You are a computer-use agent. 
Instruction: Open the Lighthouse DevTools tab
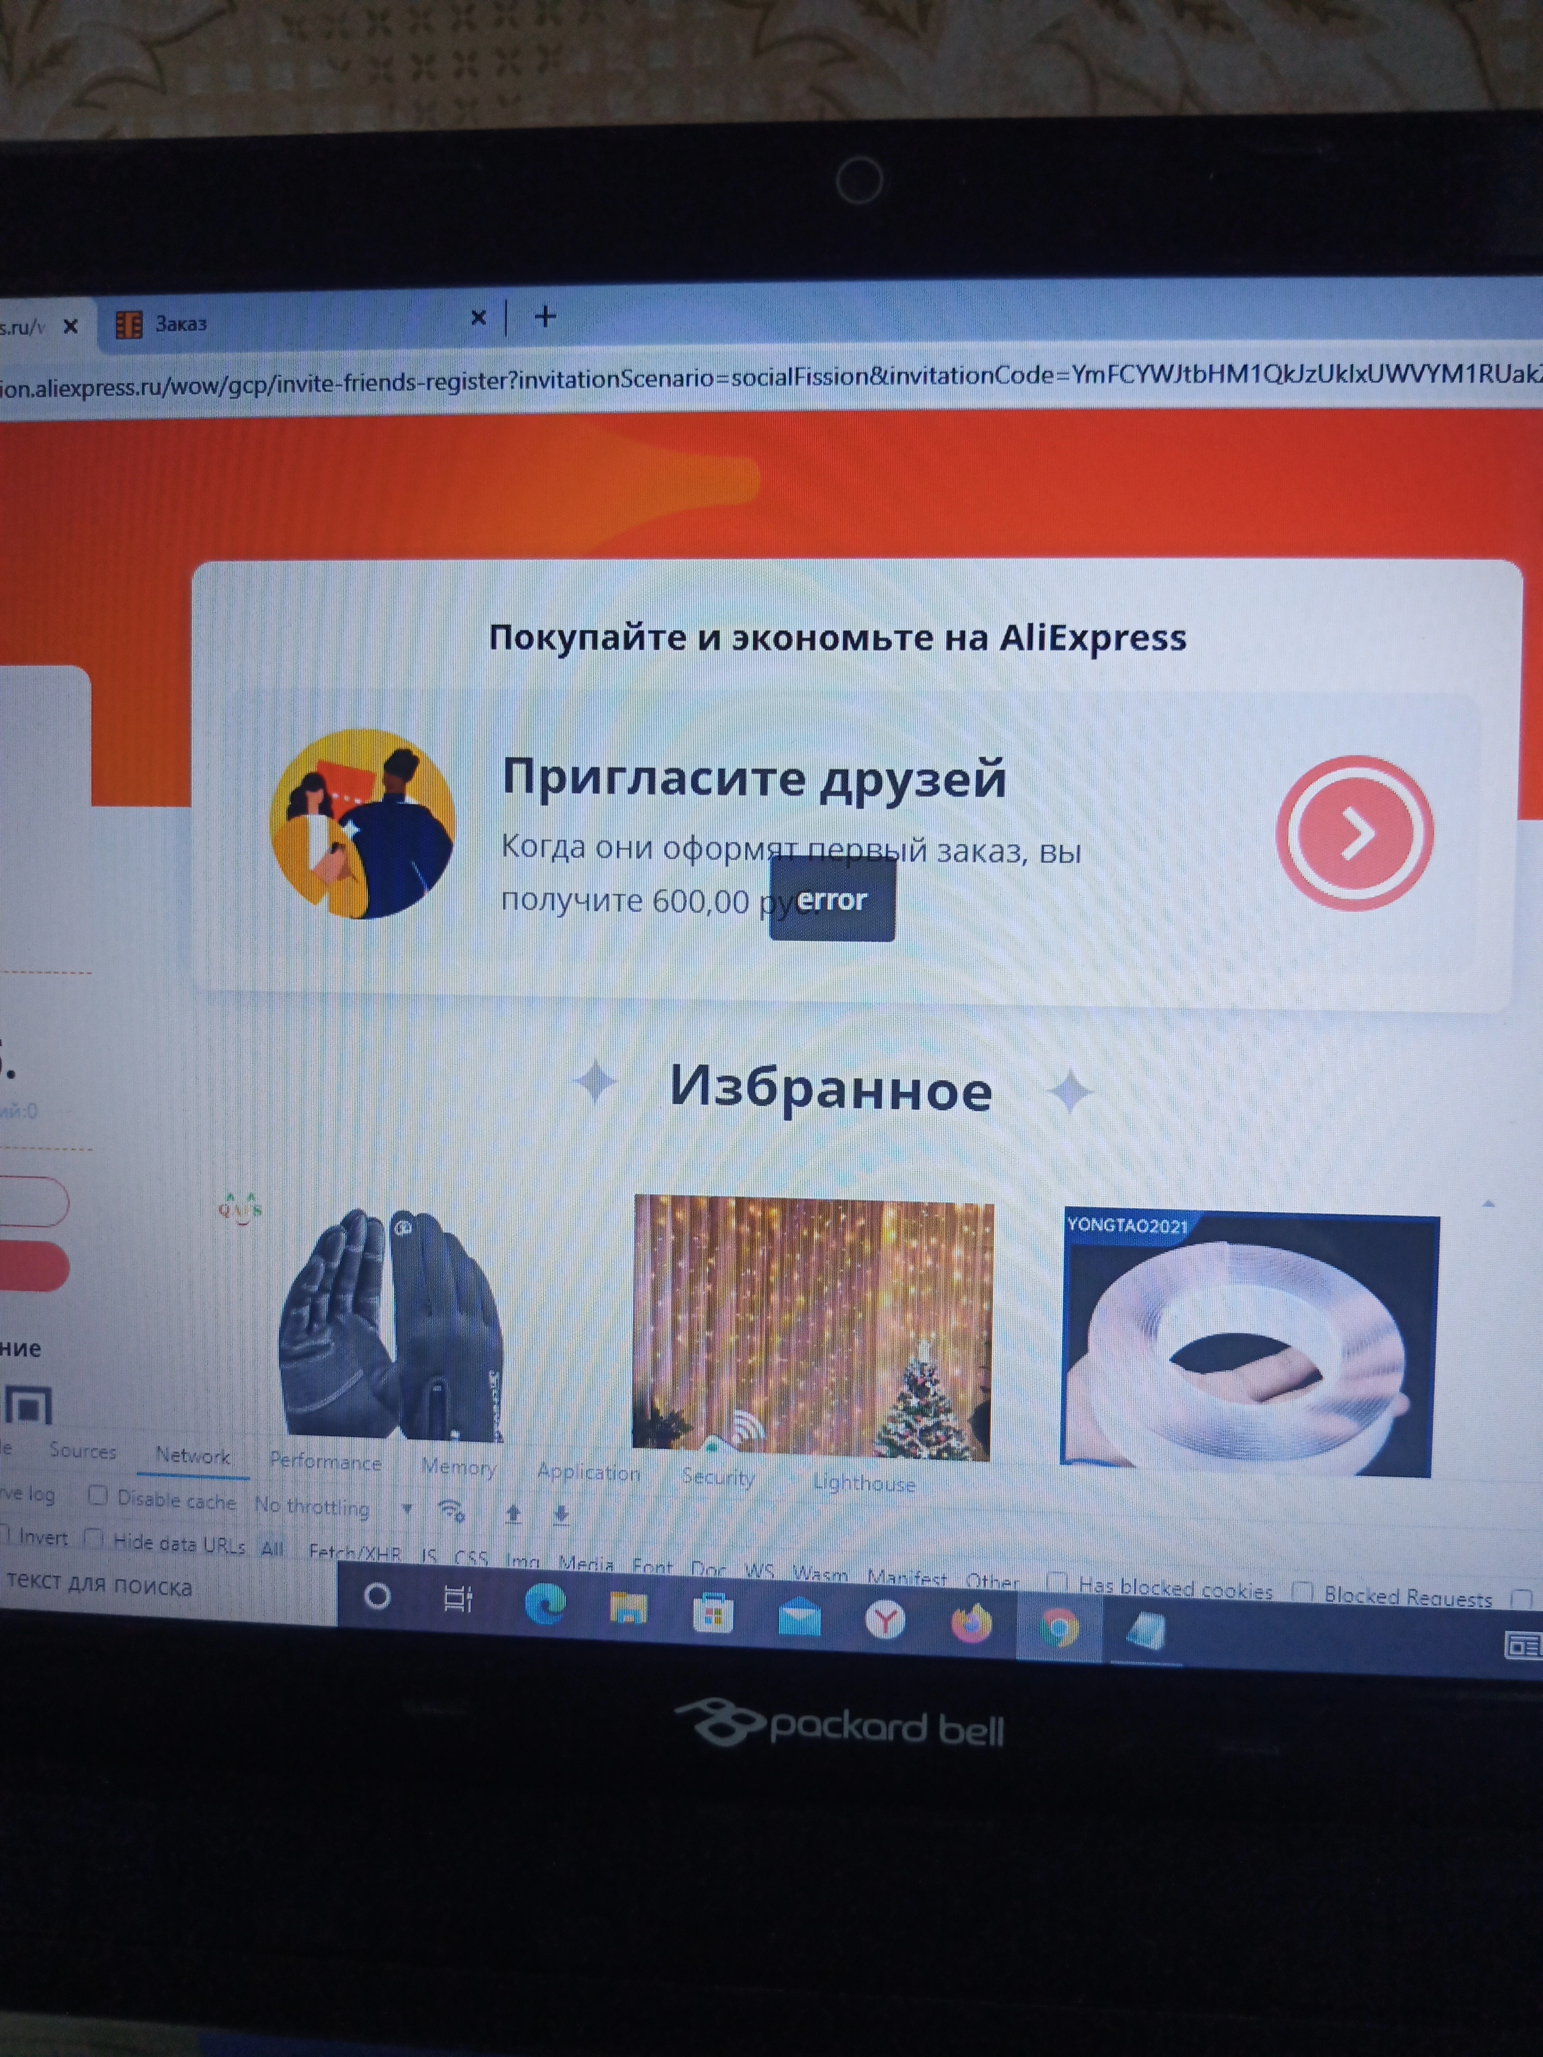click(x=864, y=1483)
